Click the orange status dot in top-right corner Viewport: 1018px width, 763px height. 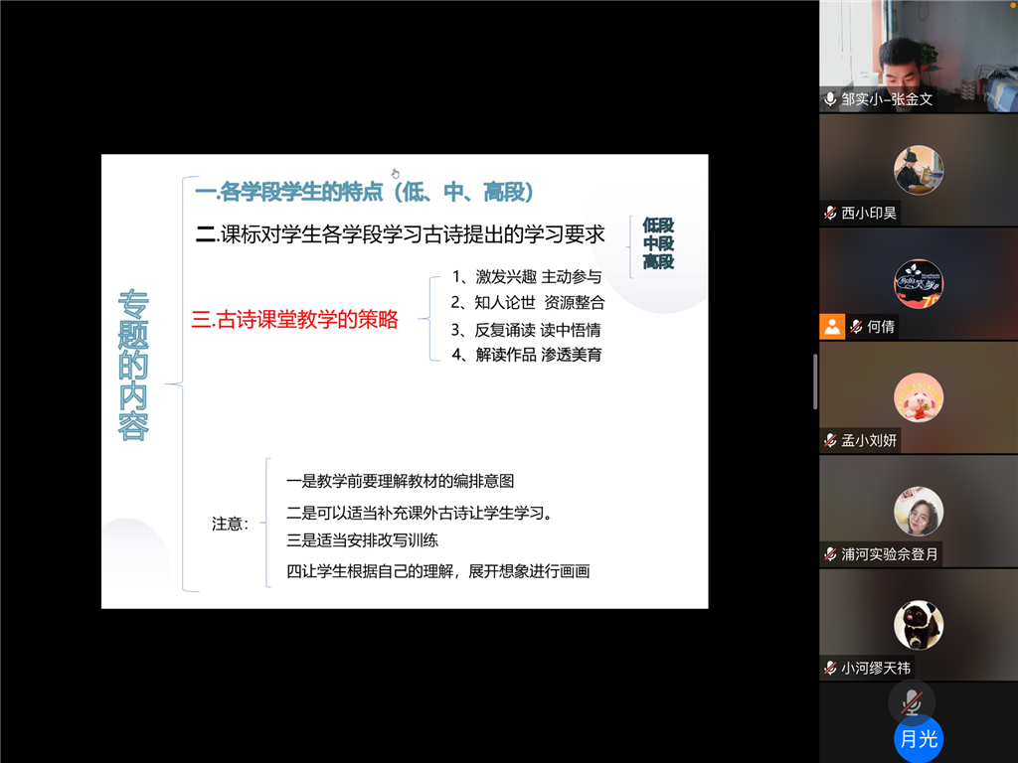click(1013, 3)
